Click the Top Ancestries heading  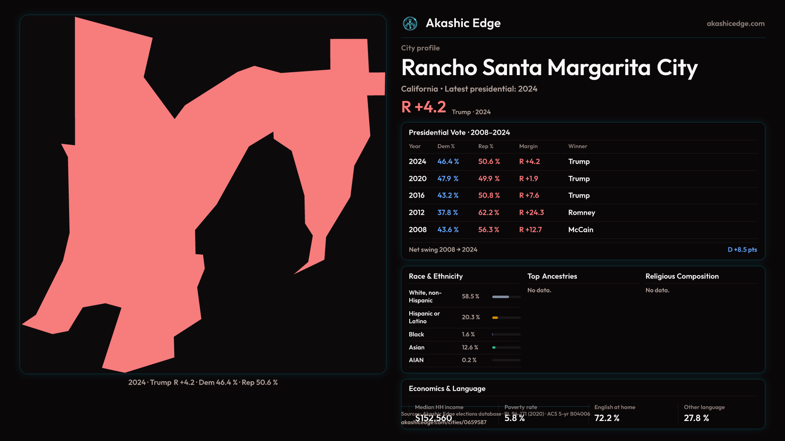pos(552,276)
